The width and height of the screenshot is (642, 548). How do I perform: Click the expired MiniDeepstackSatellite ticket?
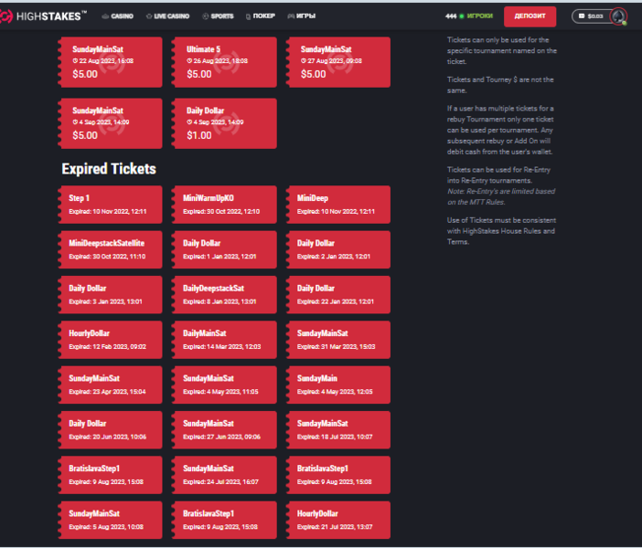pyautogui.click(x=110, y=249)
